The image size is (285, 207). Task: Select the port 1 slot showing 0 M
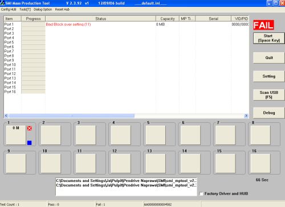[x=16, y=135]
